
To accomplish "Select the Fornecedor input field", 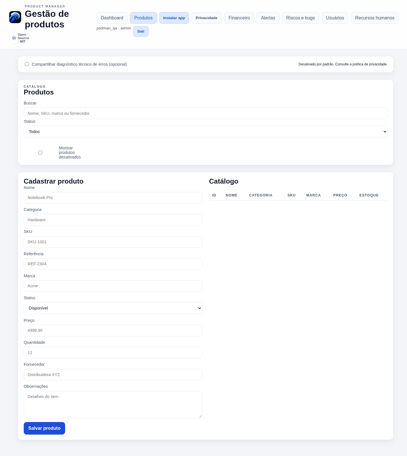I will pos(113,375).
